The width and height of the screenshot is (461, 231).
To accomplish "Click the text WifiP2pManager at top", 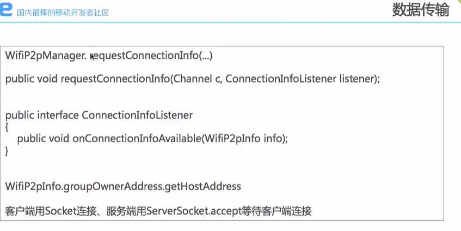I will point(46,56).
